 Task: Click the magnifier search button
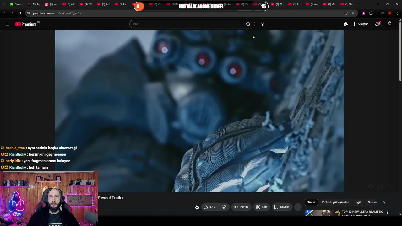pos(248,24)
